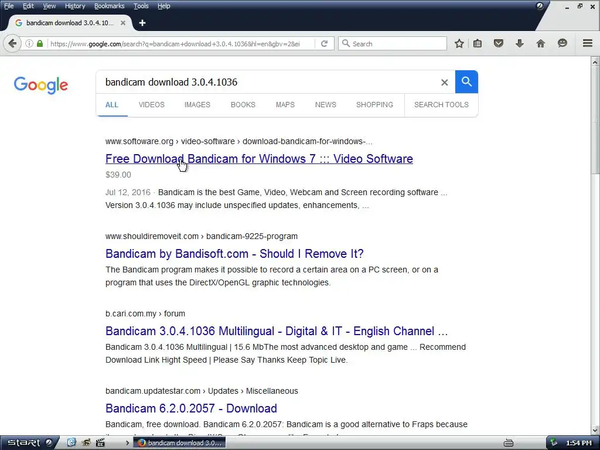Save page to Pocket icon

coord(498,43)
